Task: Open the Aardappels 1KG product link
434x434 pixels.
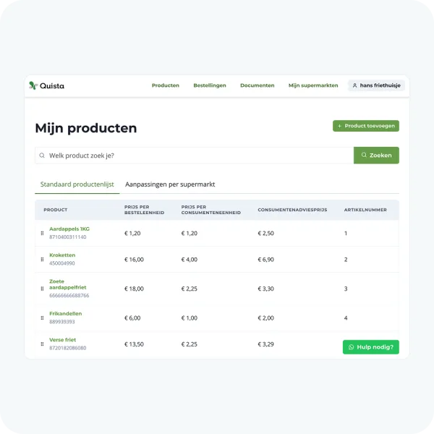Action: point(69,229)
